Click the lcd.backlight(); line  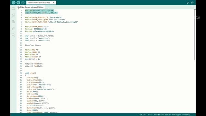pyautogui.click(x=34, y=80)
